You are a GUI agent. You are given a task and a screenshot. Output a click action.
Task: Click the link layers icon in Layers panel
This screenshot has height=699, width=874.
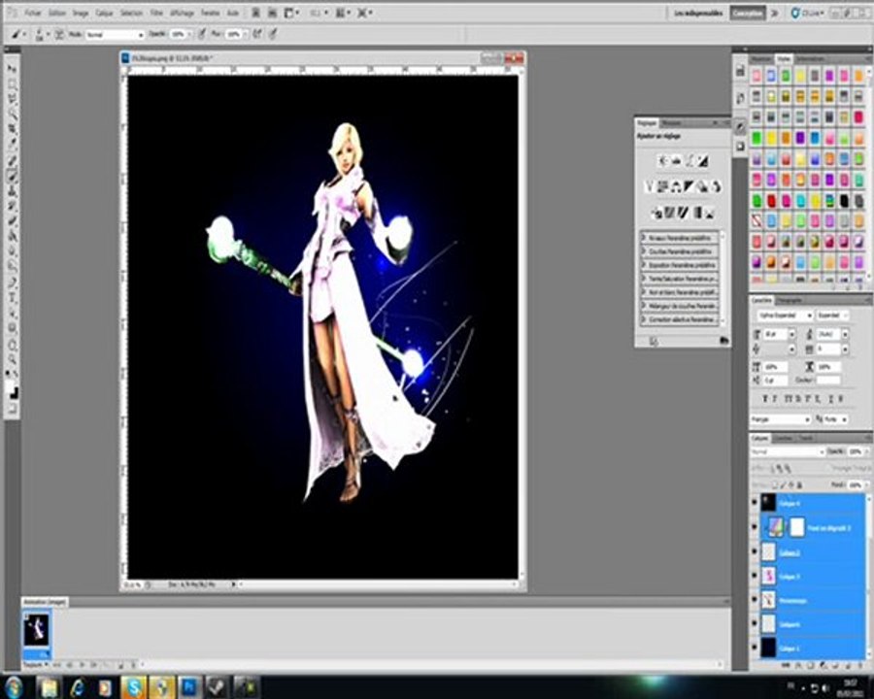786,666
